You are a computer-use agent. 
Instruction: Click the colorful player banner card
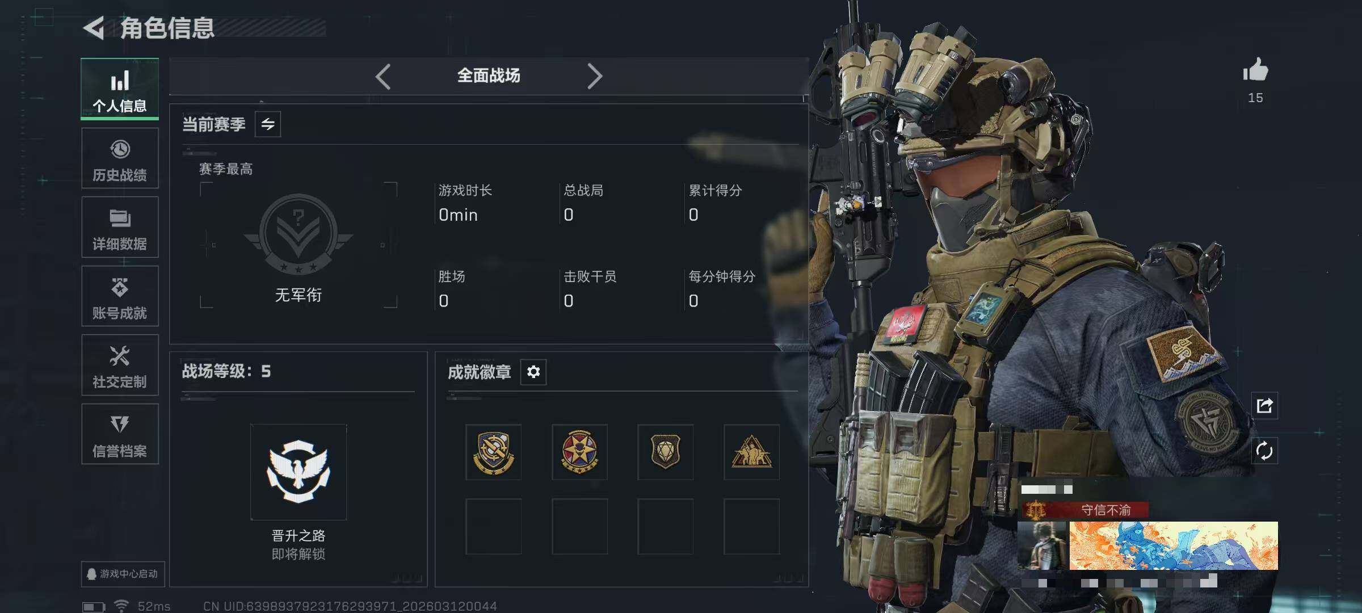[1174, 545]
